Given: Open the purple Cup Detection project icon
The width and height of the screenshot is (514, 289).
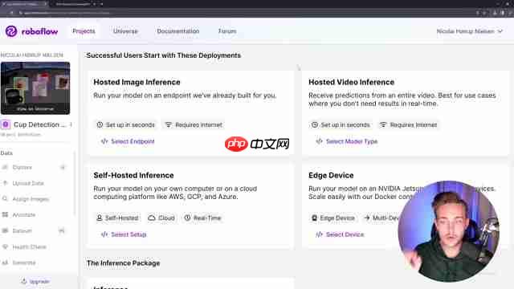Looking at the screenshot, I should pyautogui.click(x=6, y=125).
